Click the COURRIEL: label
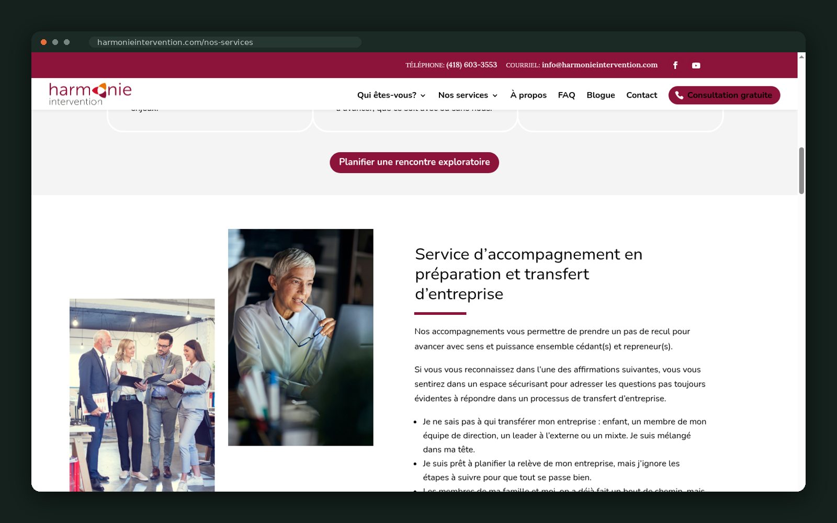 (523, 65)
